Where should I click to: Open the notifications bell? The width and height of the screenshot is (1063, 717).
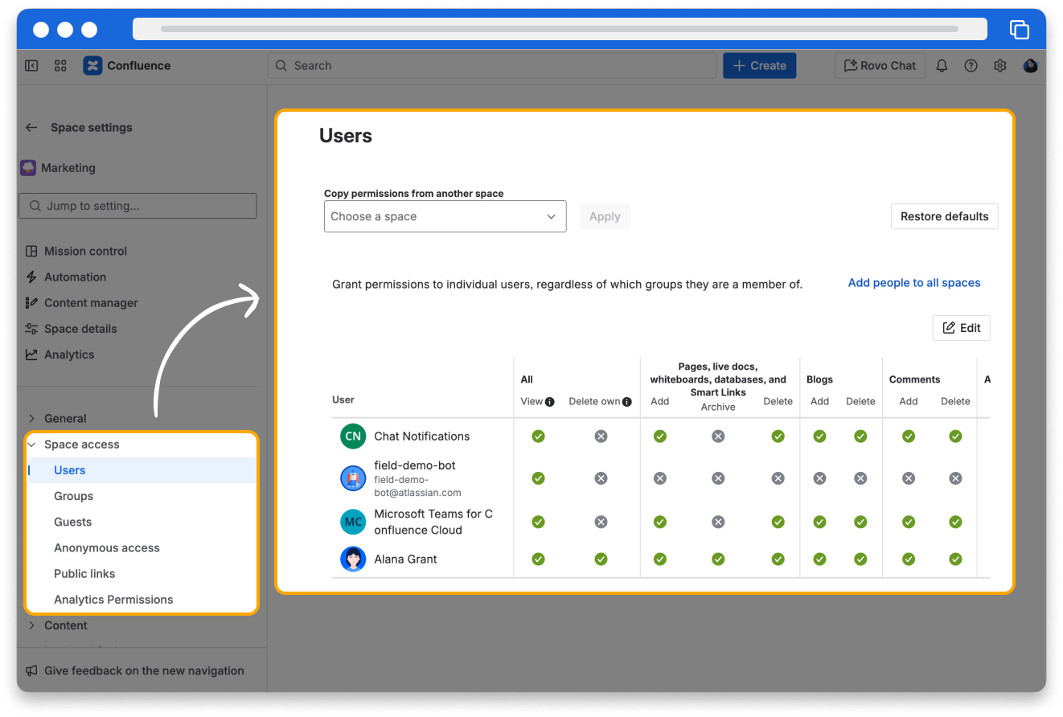[942, 66]
